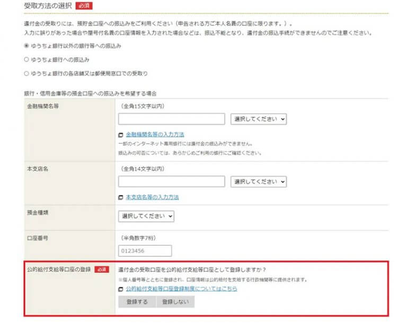
Task: Click the 本支店名 row label
Action: (x=38, y=169)
